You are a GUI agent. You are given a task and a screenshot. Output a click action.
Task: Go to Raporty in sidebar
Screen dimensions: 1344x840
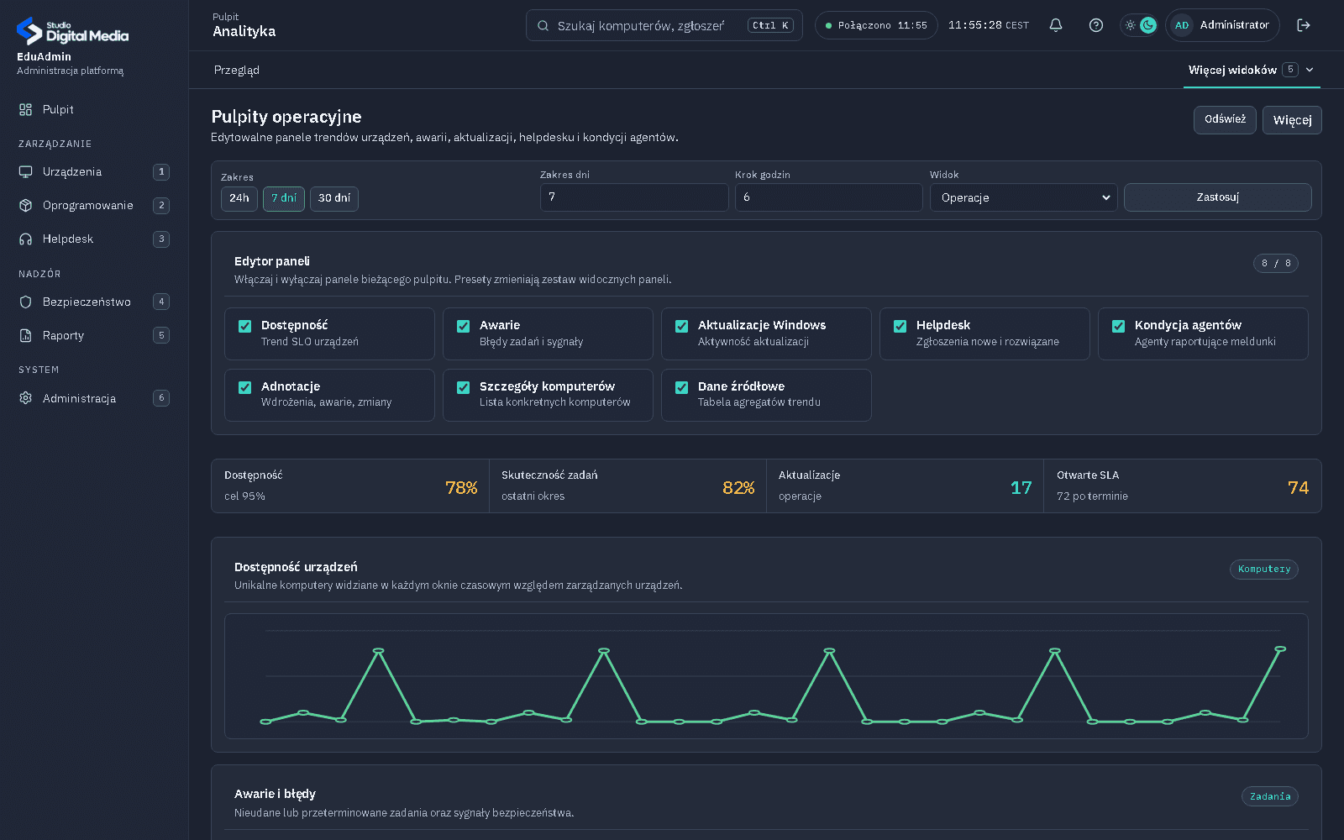[x=94, y=335]
